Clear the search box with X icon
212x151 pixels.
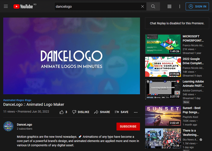[x=143, y=6]
